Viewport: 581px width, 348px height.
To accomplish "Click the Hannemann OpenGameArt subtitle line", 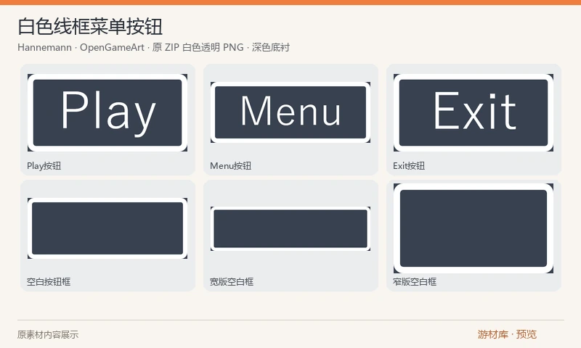I will (x=153, y=47).
